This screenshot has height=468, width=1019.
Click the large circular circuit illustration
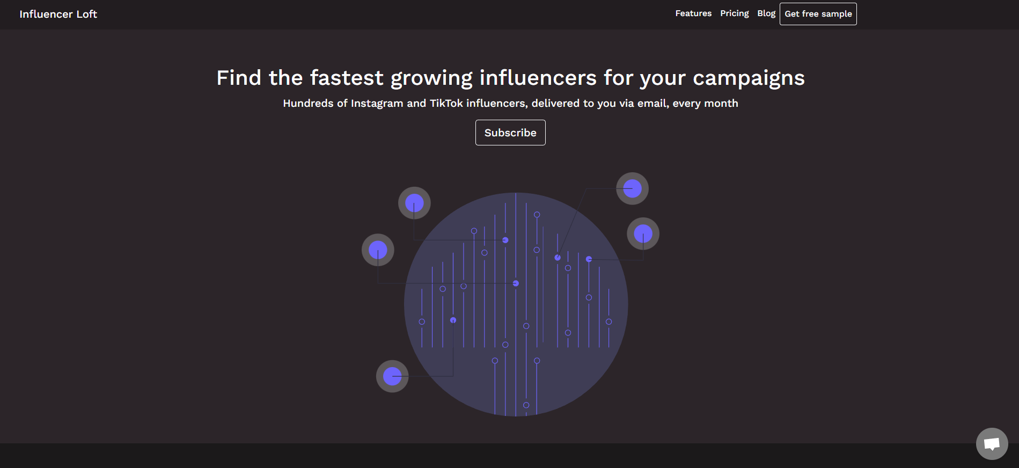[x=516, y=304]
